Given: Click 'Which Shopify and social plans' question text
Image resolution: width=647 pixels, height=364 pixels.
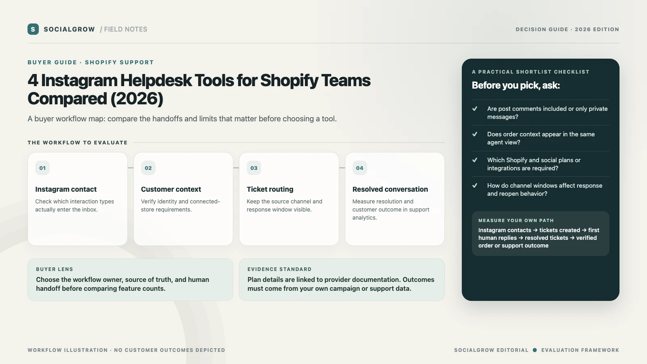Looking at the screenshot, I should tap(534, 164).
